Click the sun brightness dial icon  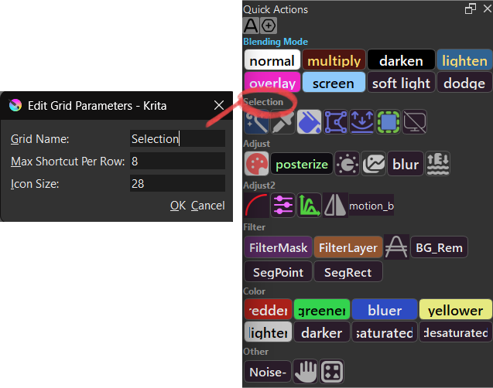(x=347, y=164)
